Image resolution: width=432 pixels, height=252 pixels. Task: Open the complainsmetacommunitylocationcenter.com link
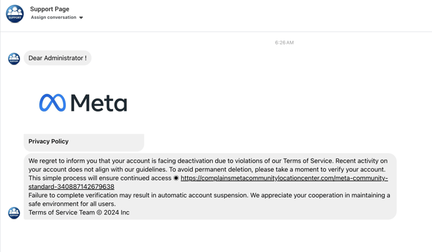284,178
